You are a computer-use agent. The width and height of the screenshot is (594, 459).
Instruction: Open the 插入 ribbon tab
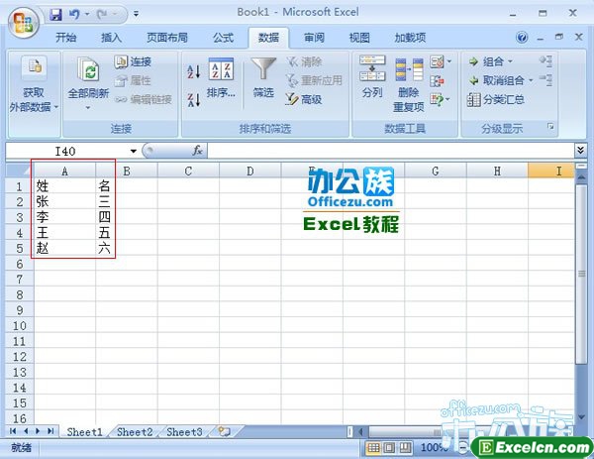coord(111,38)
